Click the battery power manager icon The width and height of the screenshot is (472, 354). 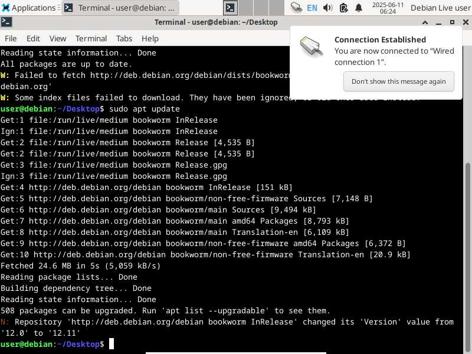[343, 8]
